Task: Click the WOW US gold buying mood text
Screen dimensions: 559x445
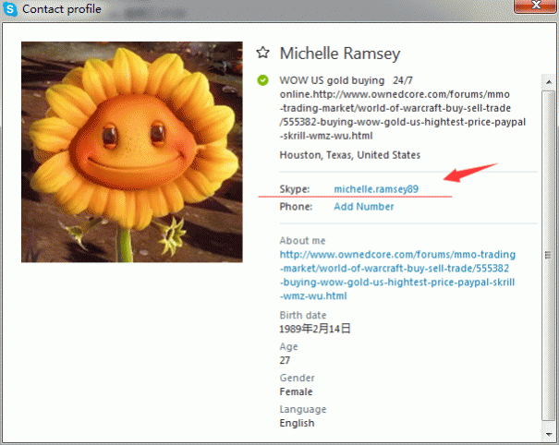Action: pos(403,108)
